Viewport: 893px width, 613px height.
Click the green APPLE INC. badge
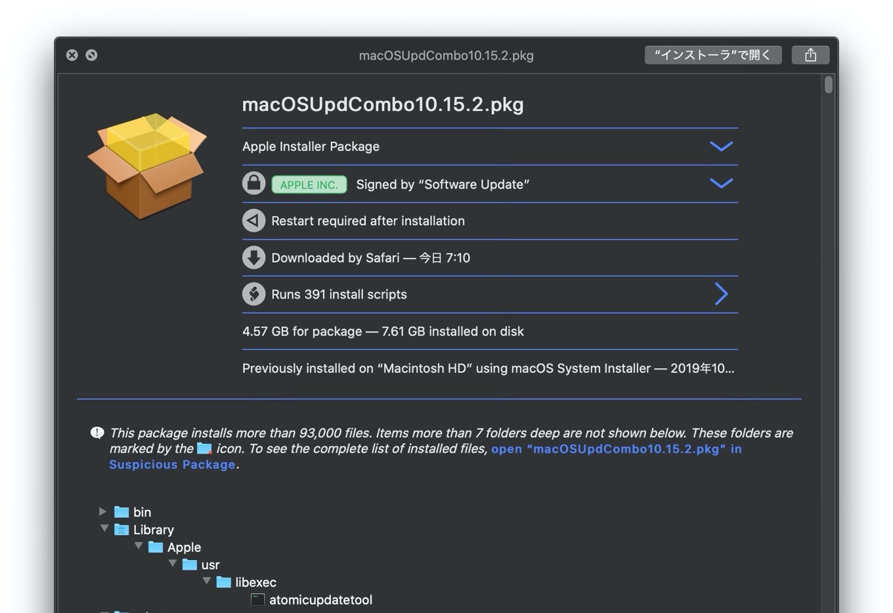click(309, 184)
